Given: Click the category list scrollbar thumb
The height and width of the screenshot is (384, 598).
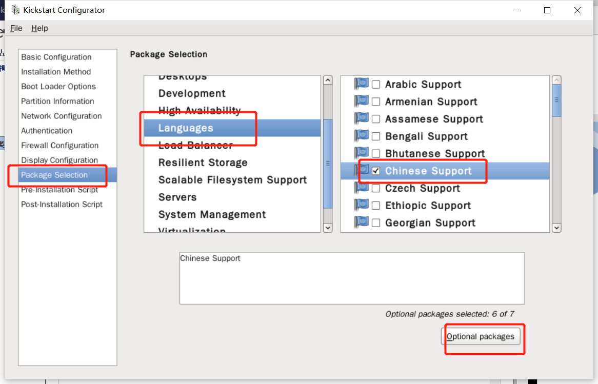Looking at the screenshot, I should coord(328,164).
